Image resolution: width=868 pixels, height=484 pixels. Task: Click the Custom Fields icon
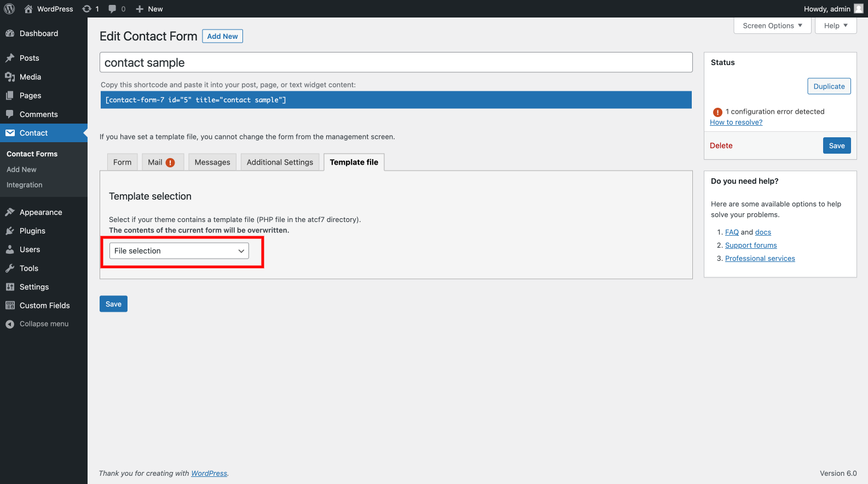[10, 306]
